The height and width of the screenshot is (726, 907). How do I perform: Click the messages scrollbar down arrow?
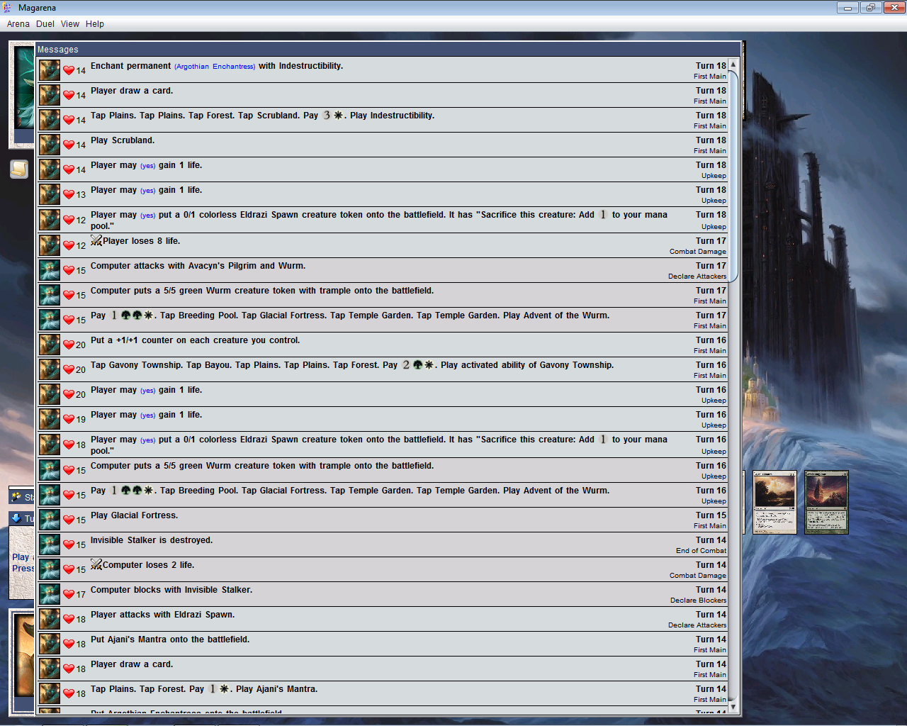tap(733, 707)
